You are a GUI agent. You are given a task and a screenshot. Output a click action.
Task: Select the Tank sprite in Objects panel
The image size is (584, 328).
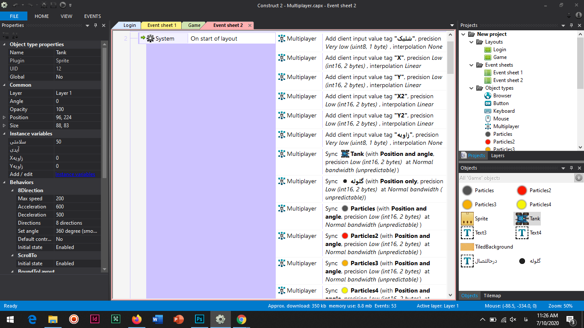click(527, 219)
